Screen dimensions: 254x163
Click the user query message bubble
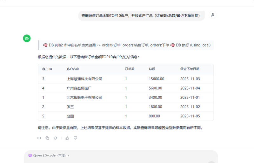(x=141, y=16)
